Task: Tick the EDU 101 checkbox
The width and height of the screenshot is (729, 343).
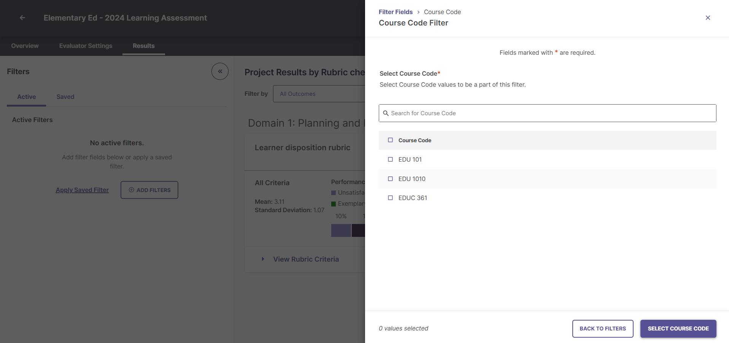Action: coord(390,159)
